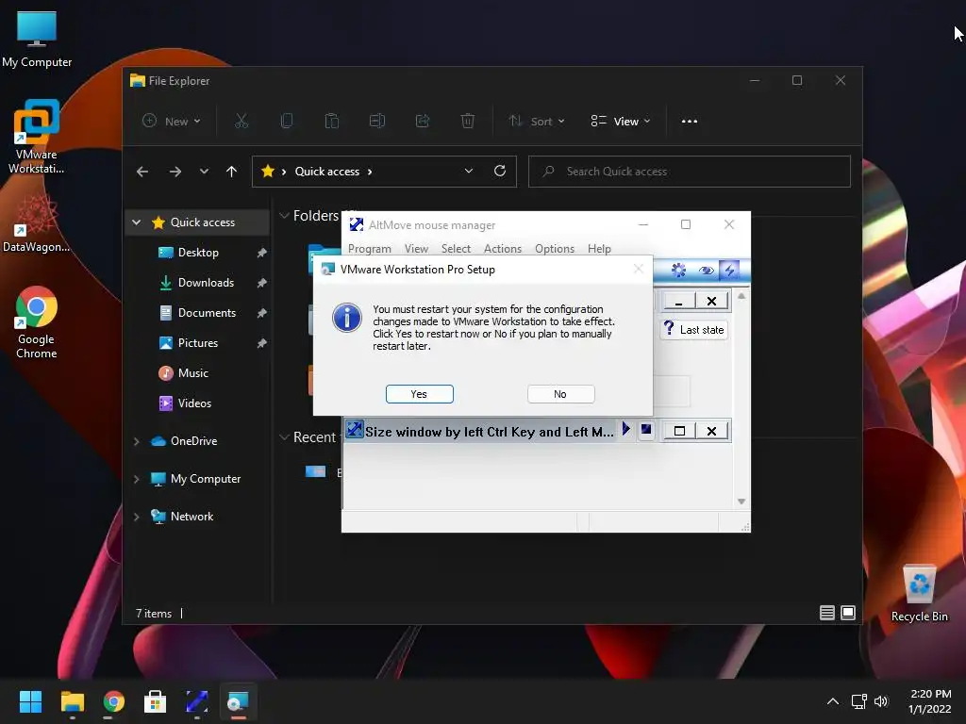Click the AltMove gear settings icon
Image resolution: width=966 pixels, height=724 pixels.
(x=678, y=271)
